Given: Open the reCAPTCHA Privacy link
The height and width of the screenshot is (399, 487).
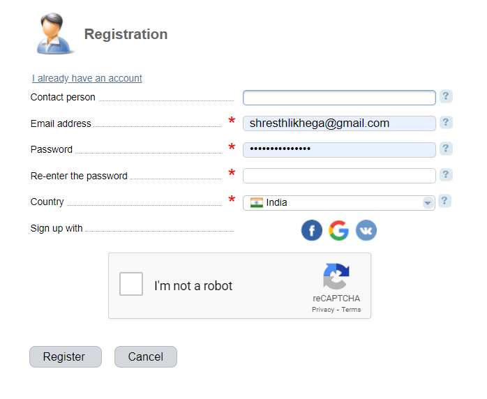Looking at the screenshot, I should [323, 310].
